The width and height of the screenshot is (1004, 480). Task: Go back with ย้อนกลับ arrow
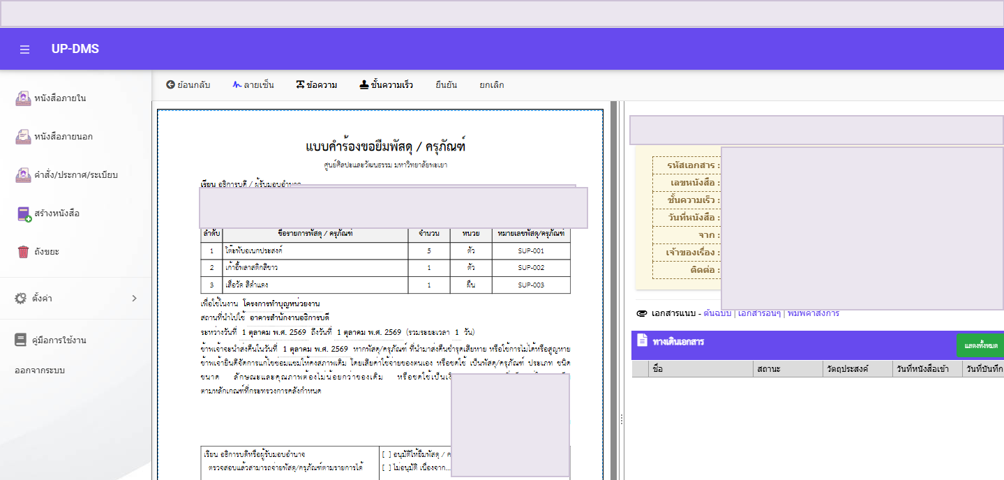coord(188,85)
